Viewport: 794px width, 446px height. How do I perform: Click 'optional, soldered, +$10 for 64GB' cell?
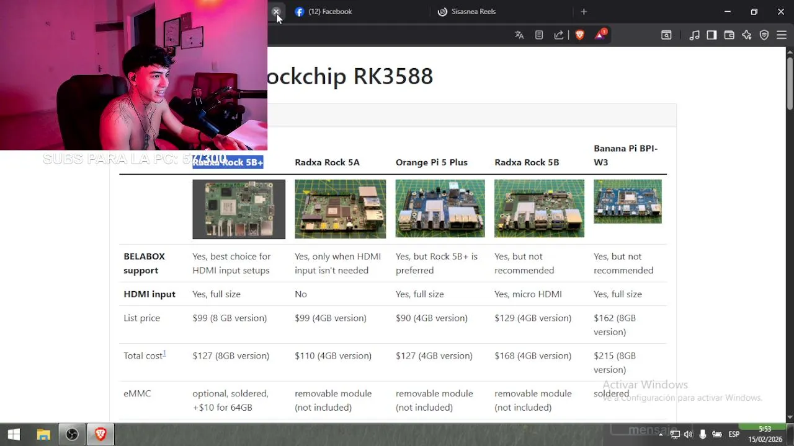pos(230,400)
